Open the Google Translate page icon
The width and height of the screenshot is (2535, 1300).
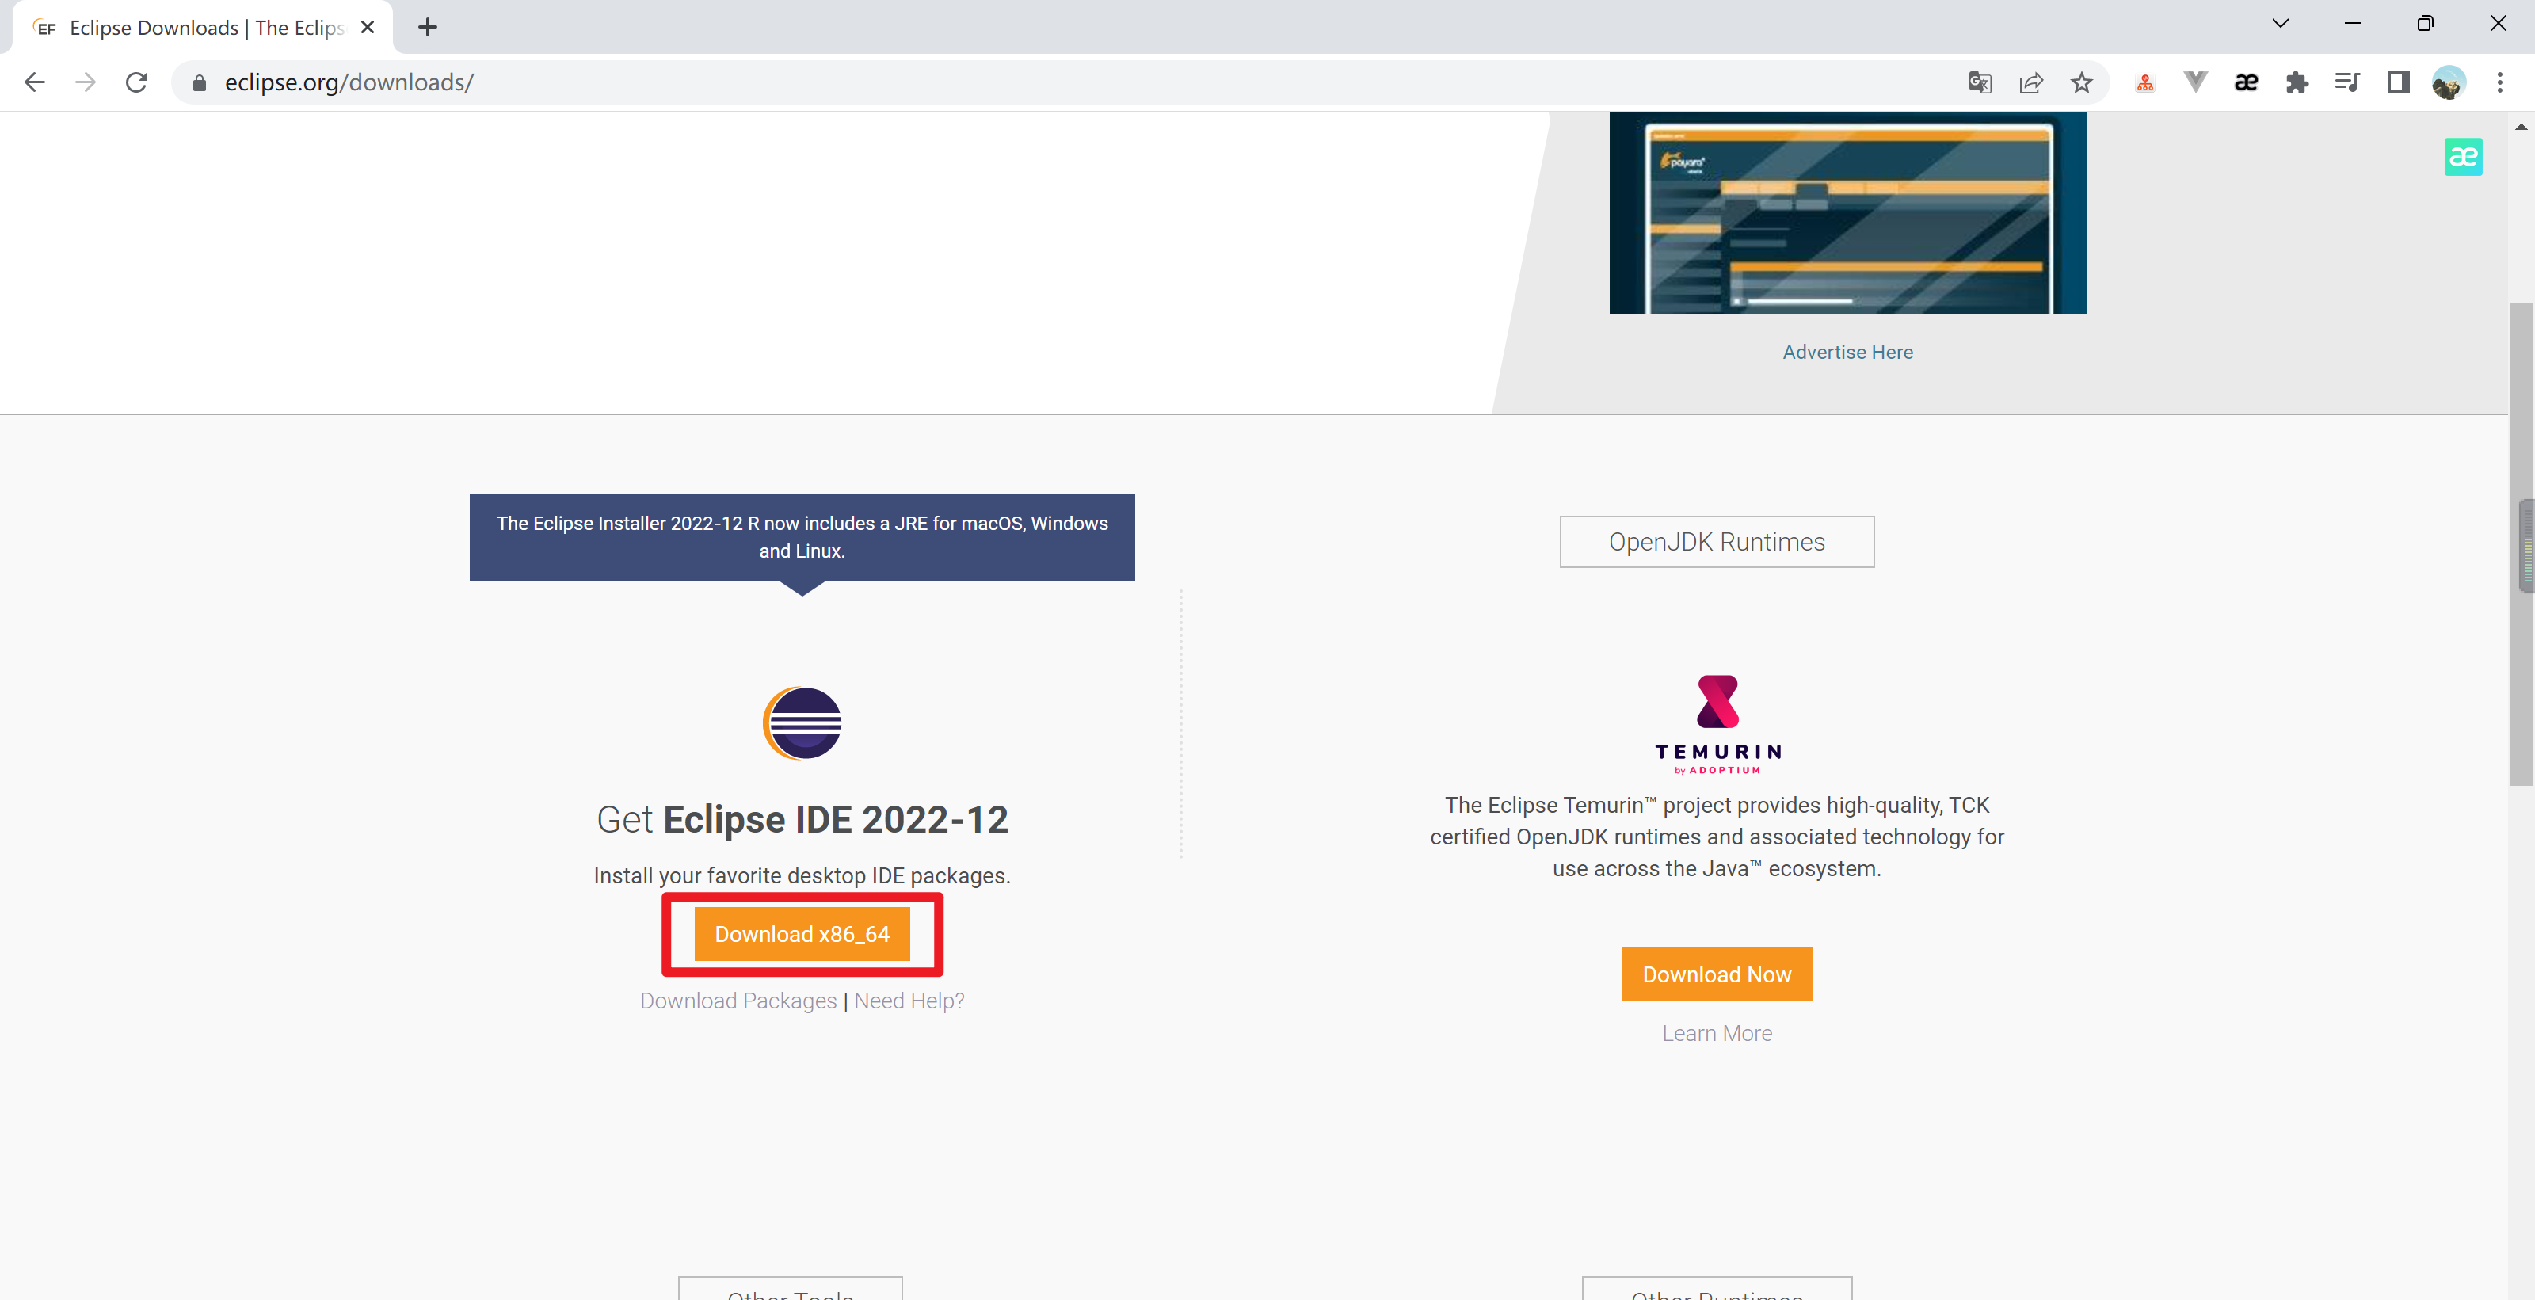[1979, 82]
